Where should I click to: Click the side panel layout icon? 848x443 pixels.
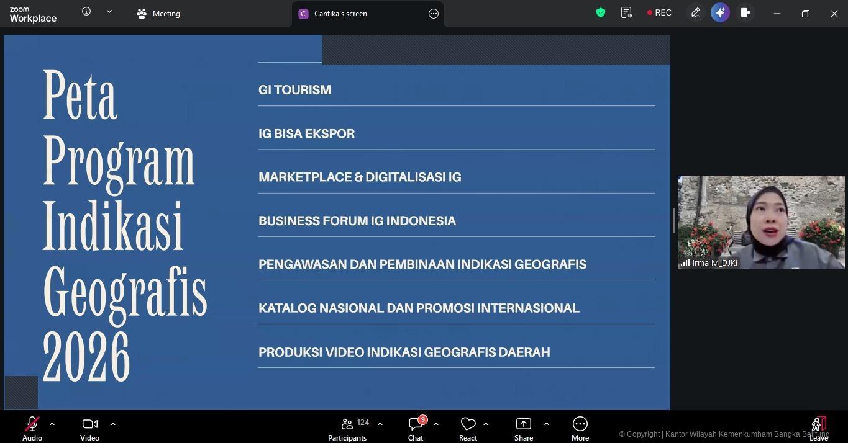pos(745,13)
